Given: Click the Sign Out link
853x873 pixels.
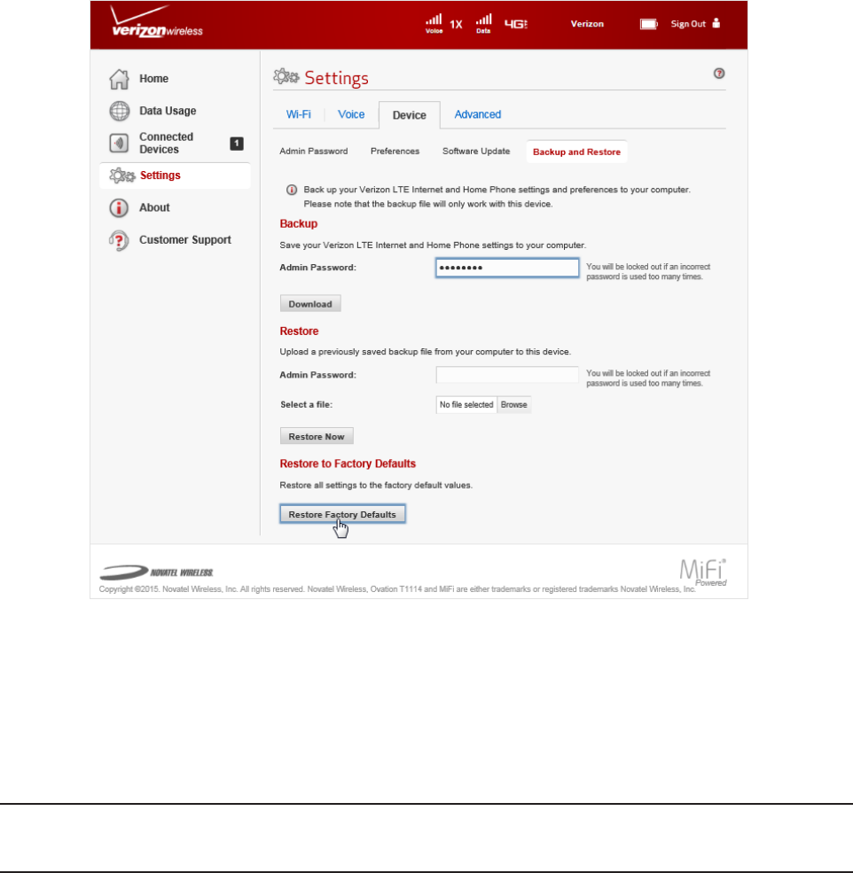Looking at the screenshot, I should (x=688, y=24).
